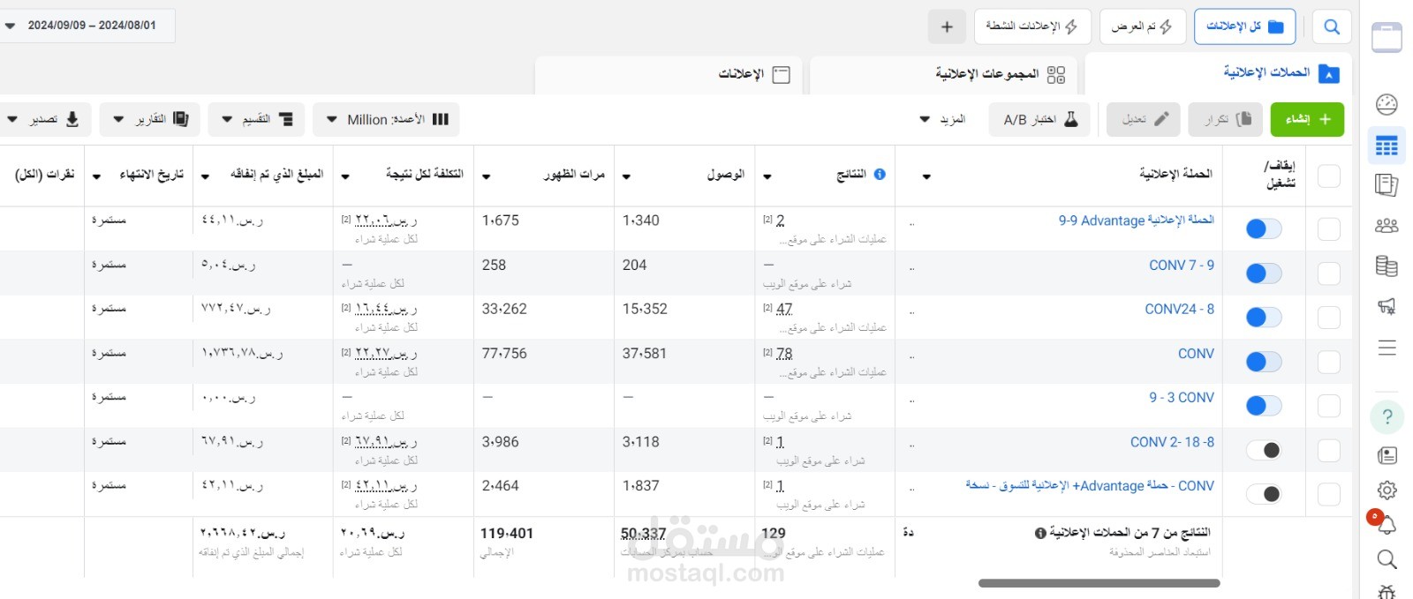1413x599 pixels.
Task: Open dropdown arrow of النتائج column header
Action: pyautogui.click(x=767, y=176)
